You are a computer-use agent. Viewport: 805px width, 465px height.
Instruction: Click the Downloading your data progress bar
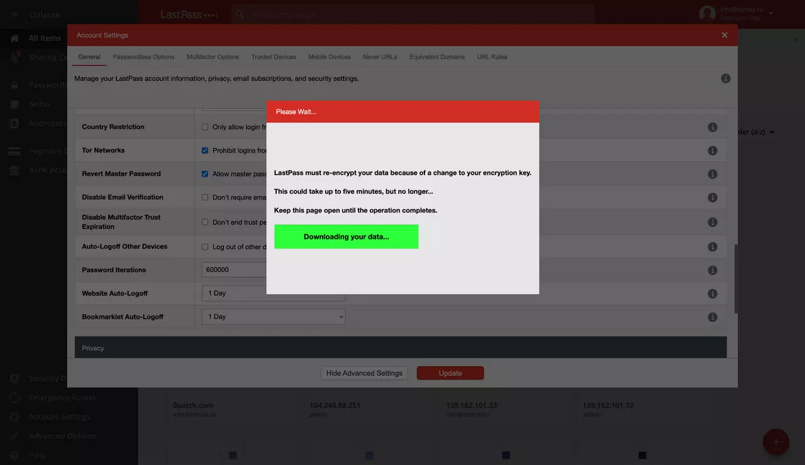point(346,237)
